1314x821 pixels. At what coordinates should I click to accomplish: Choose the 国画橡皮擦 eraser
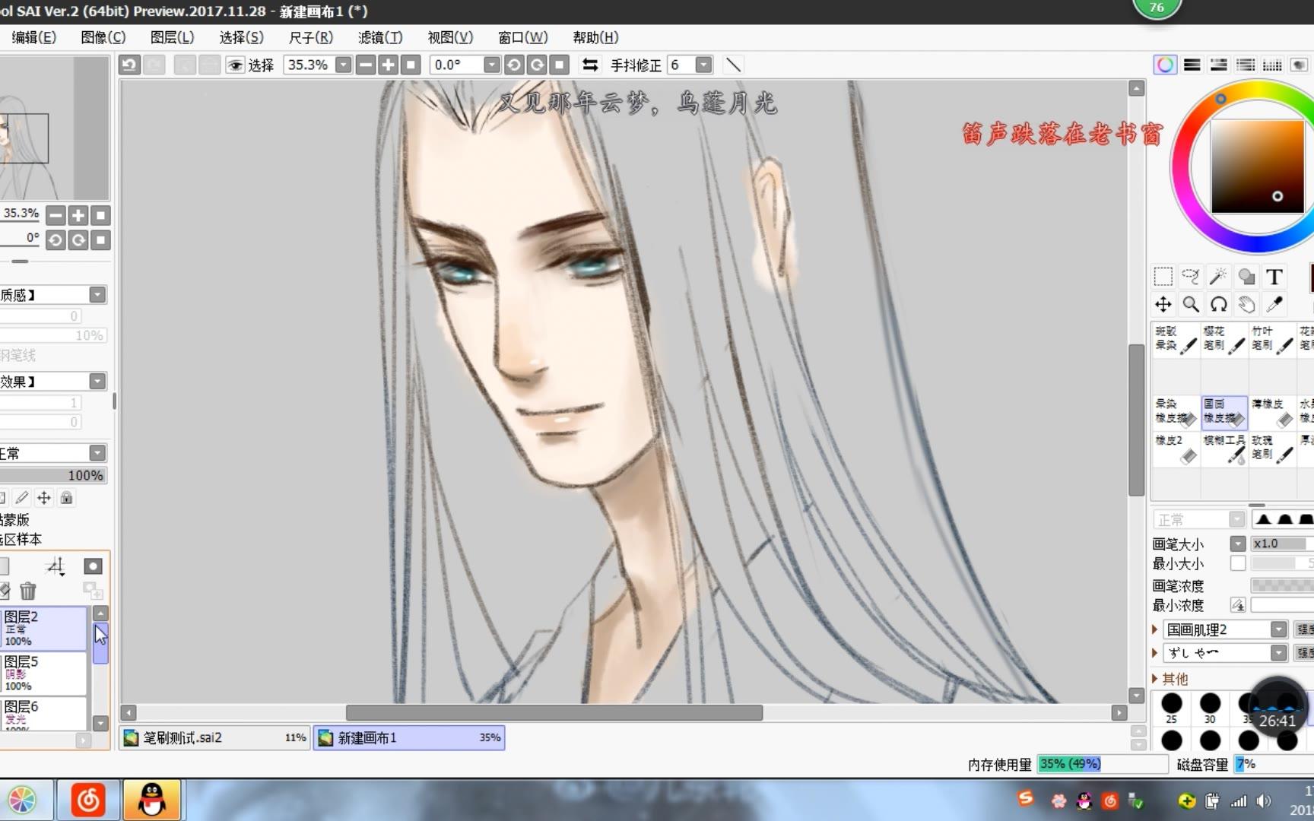tap(1224, 412)
